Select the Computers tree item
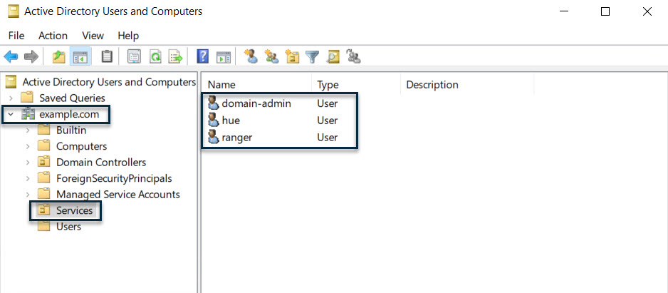Screen dimensions: 668x293 tap(81, 146)
